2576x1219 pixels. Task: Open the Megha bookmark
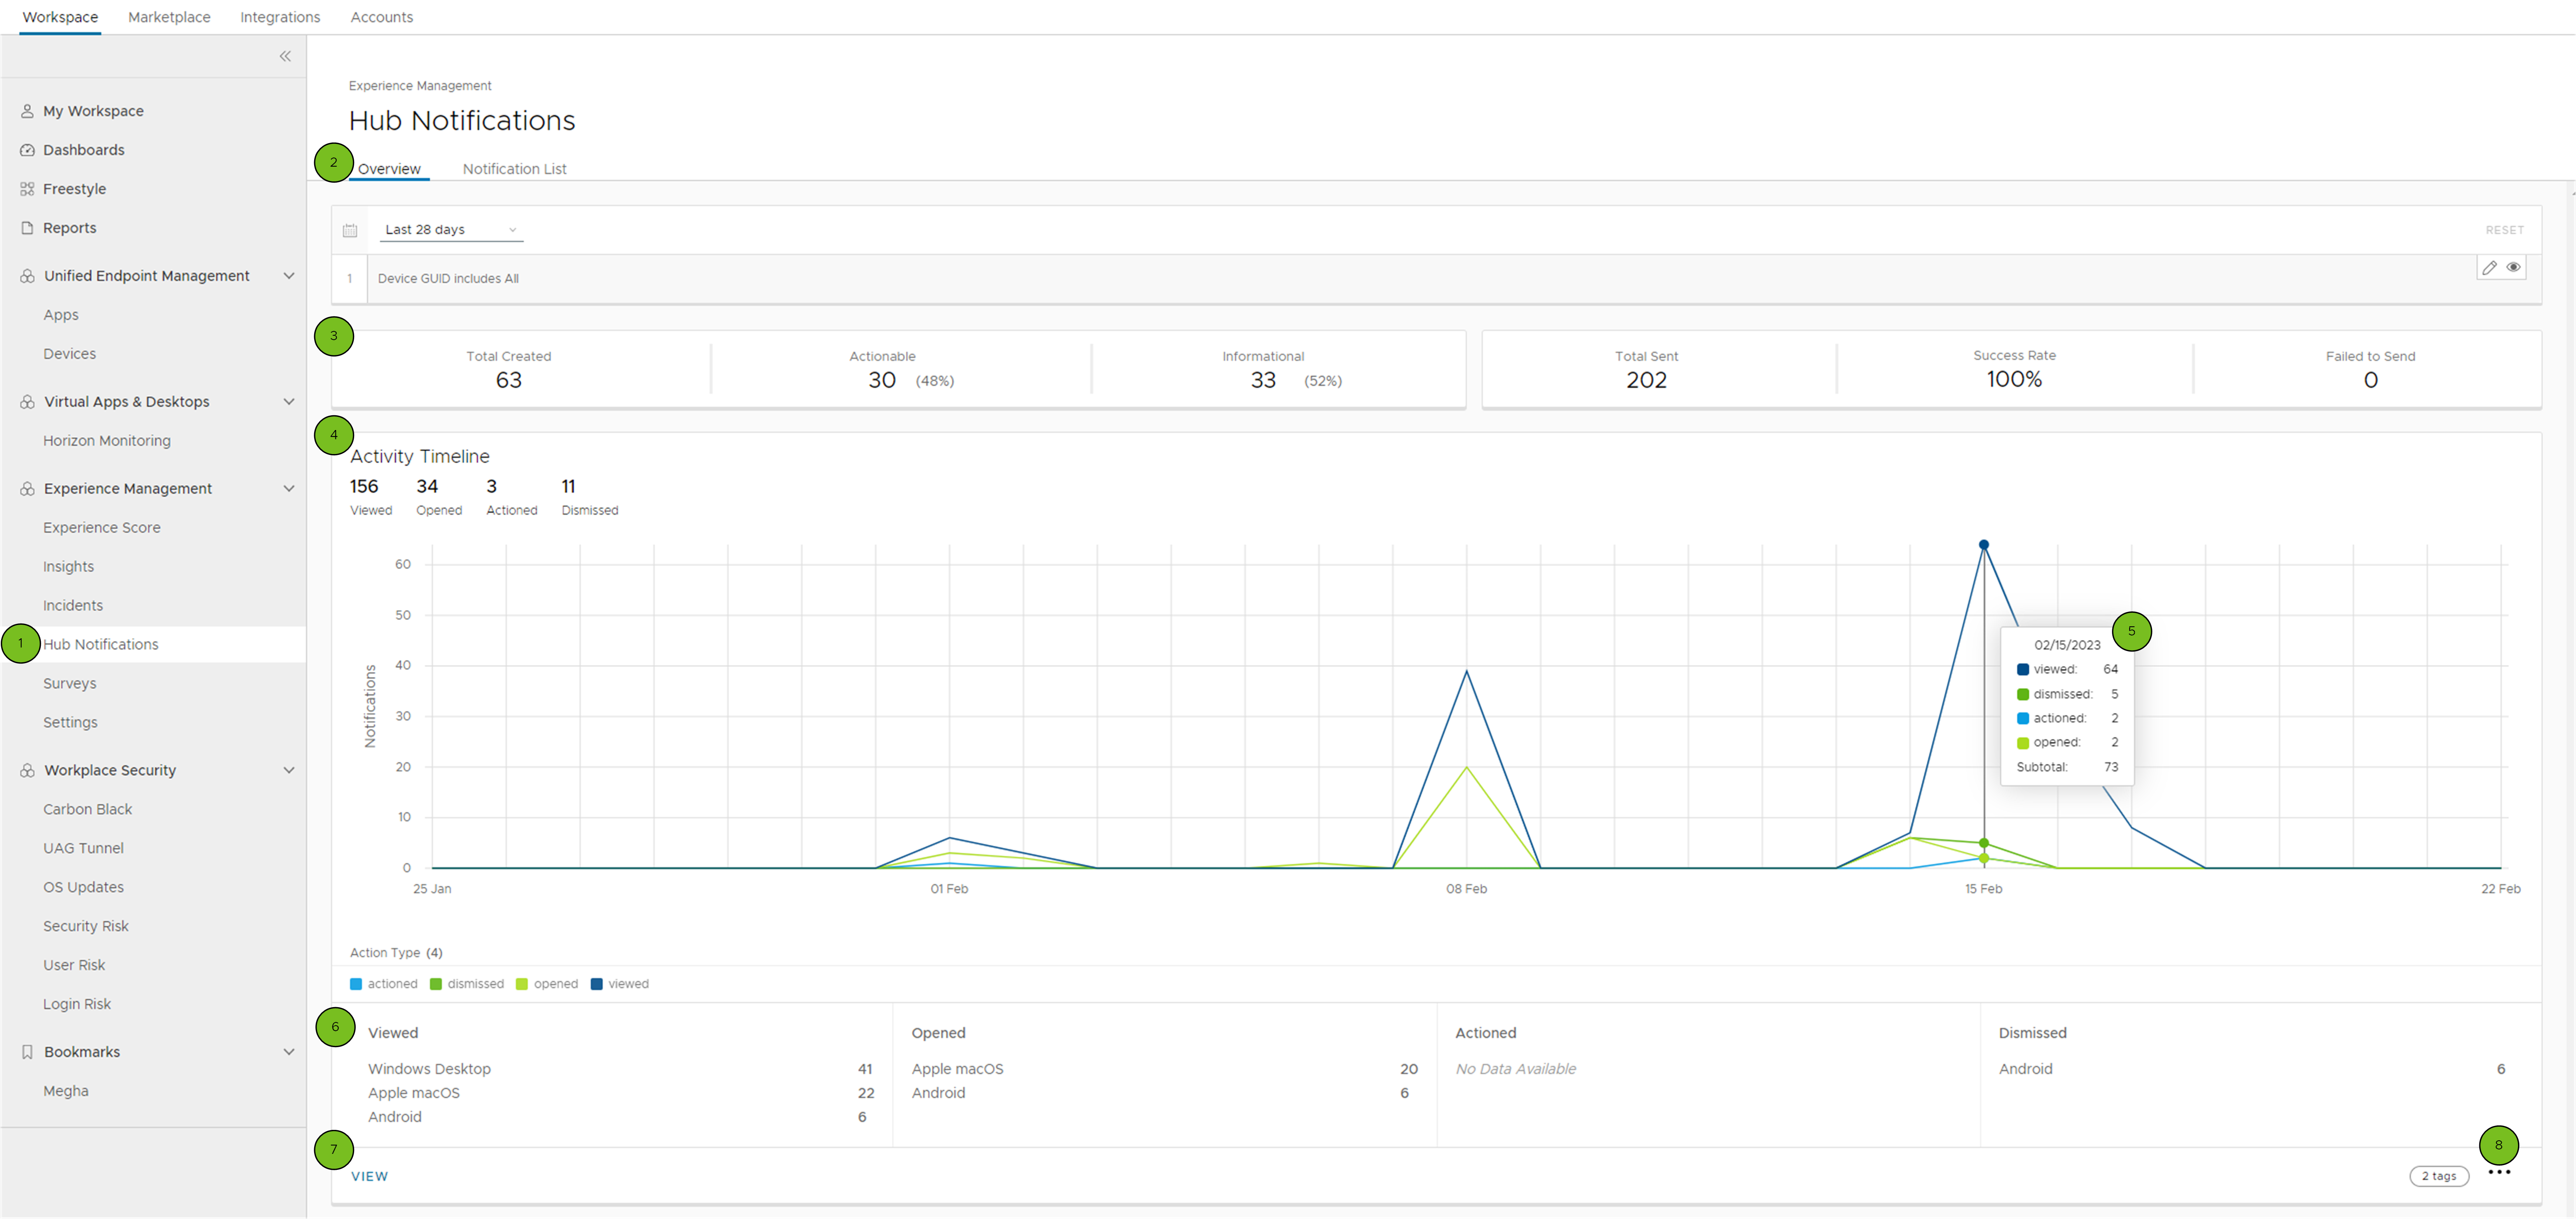(66, 1092)
